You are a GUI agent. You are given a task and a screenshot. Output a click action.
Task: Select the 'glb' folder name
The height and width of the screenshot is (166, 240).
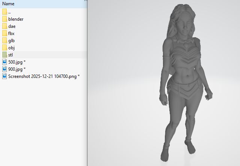(12, 41)
